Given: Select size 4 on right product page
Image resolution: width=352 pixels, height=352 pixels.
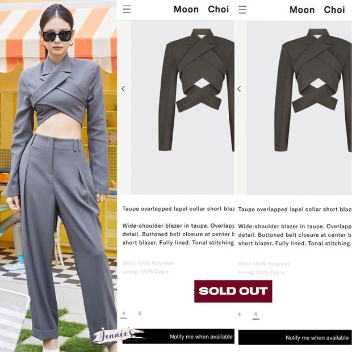Looking at the screenshot, I should click(x=240, y=314).
